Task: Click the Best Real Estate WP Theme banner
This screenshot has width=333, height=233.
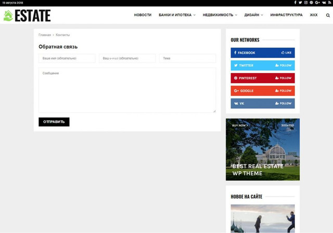Action: [262, 149]
